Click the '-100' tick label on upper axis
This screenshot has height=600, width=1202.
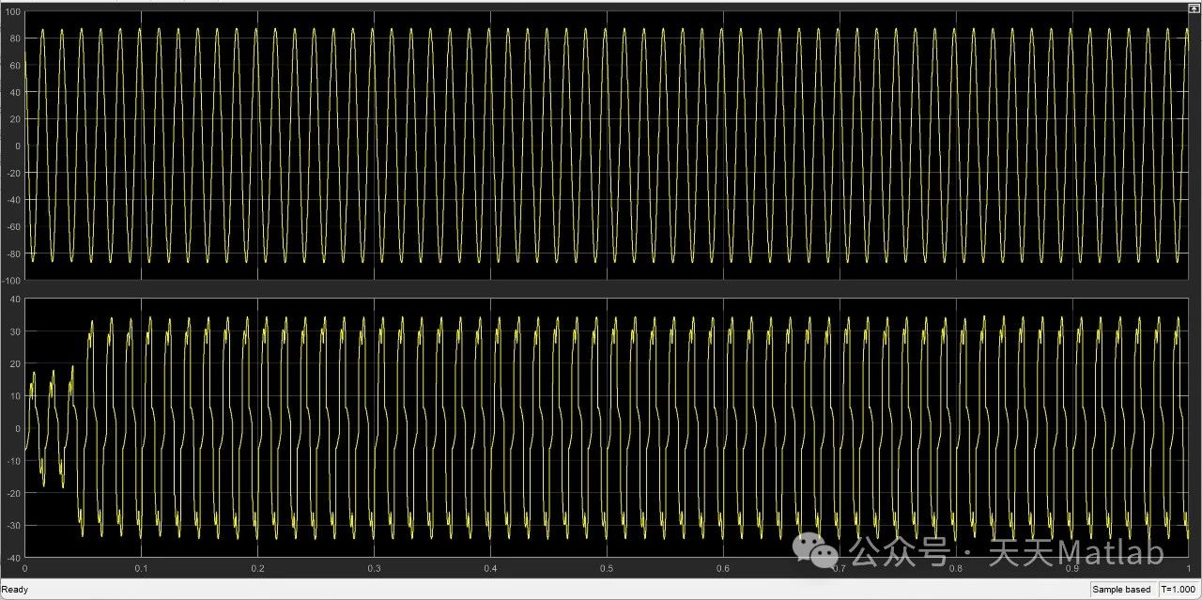tap(12, 281)
